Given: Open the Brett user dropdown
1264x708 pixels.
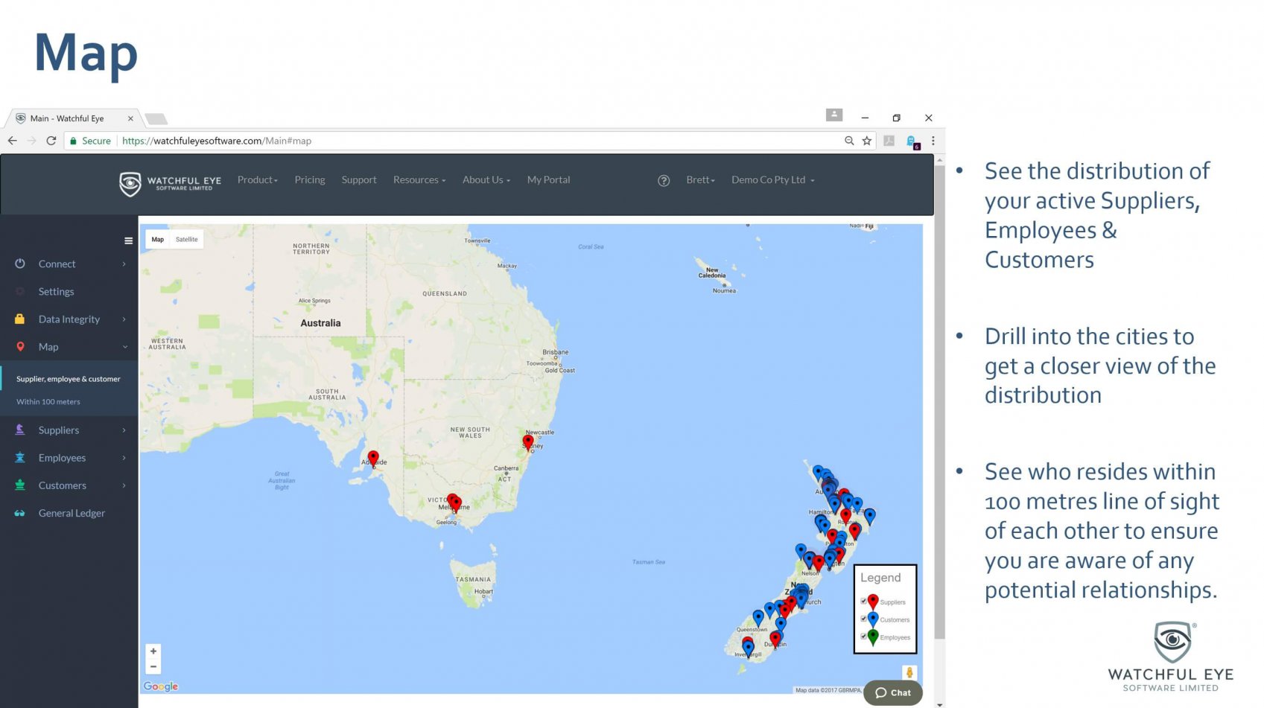Looking at the screenshot, I should point(700,180).
